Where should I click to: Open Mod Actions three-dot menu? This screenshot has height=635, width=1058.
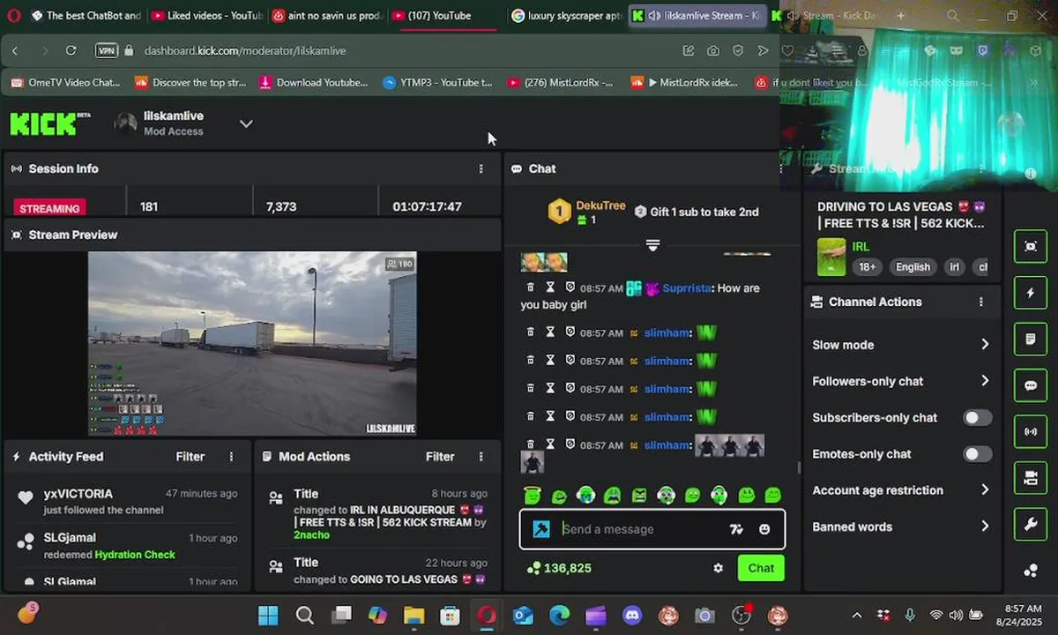[x=481, y=457]
